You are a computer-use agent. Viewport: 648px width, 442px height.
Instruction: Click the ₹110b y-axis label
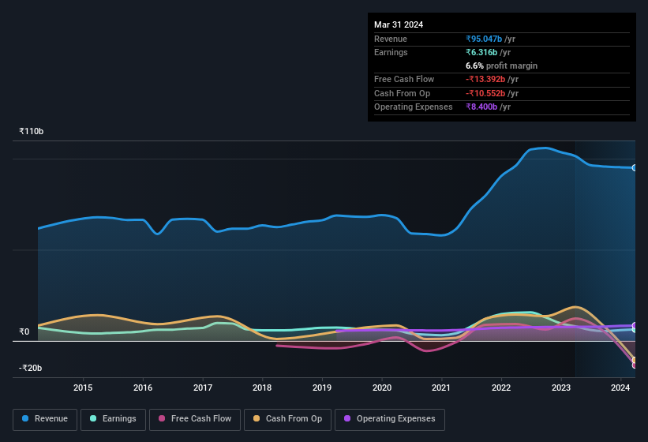click(32, 131)
